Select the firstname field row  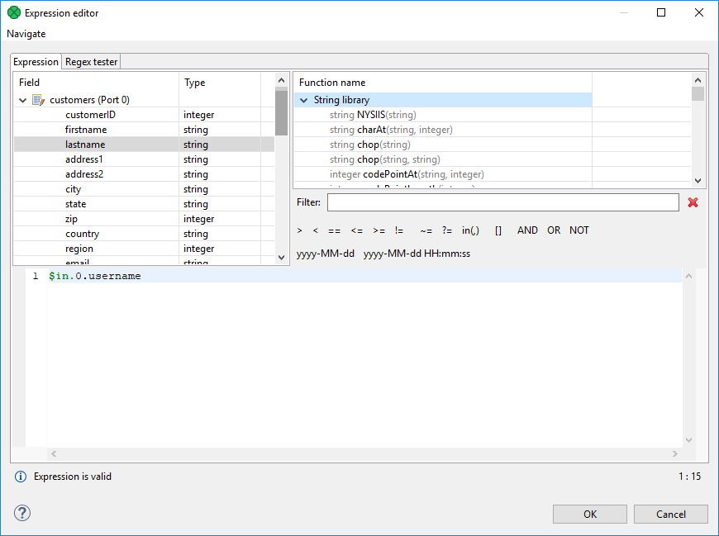(86, 130)
